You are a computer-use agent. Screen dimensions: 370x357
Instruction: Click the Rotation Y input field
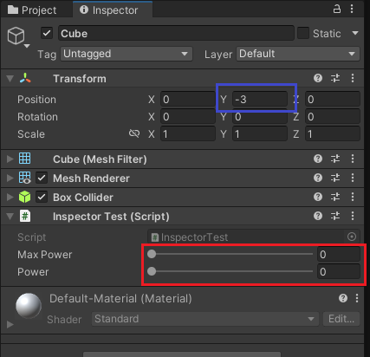pos(260,117)
